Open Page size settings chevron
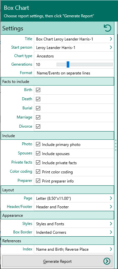Viewport: 118px width, 269px height. point(111,198)
